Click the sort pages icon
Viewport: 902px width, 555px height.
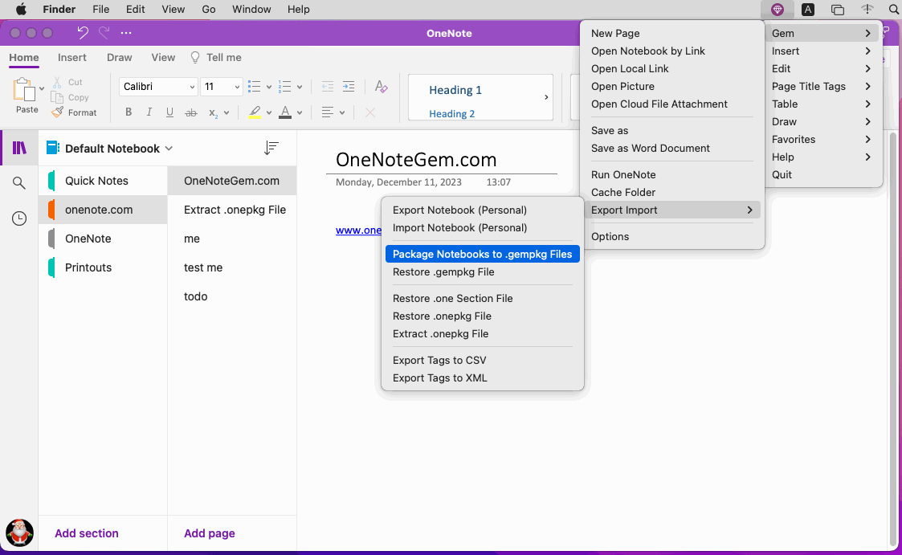[x=271, y=148]
